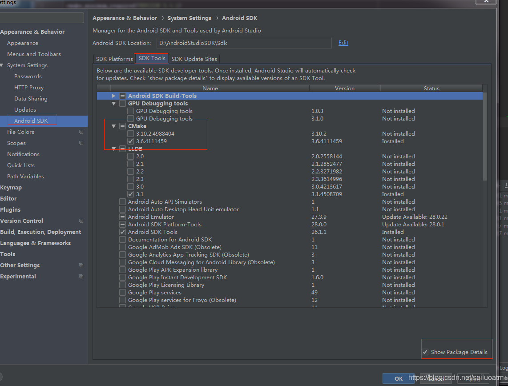Switch to the SDK Platforms tab
The width and height of the screenshot is (508, 386).
114,59
